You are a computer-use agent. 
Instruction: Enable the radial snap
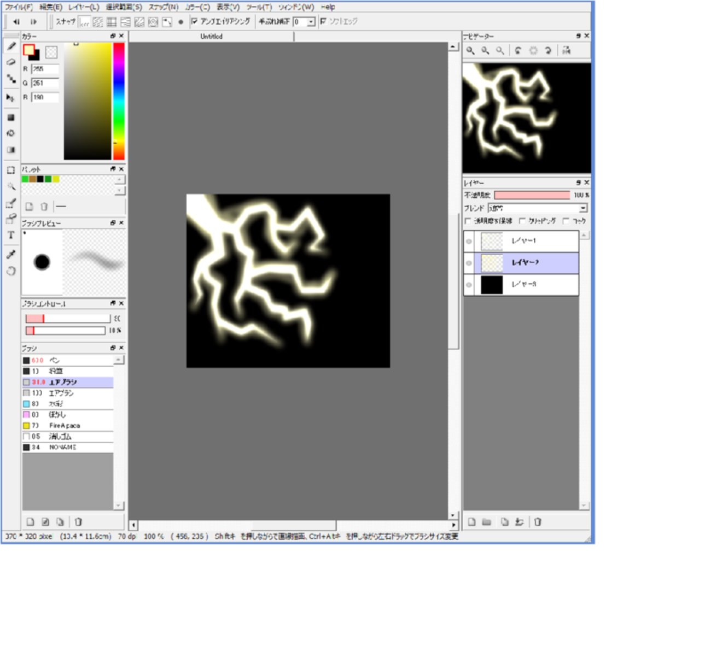(139, 22)
